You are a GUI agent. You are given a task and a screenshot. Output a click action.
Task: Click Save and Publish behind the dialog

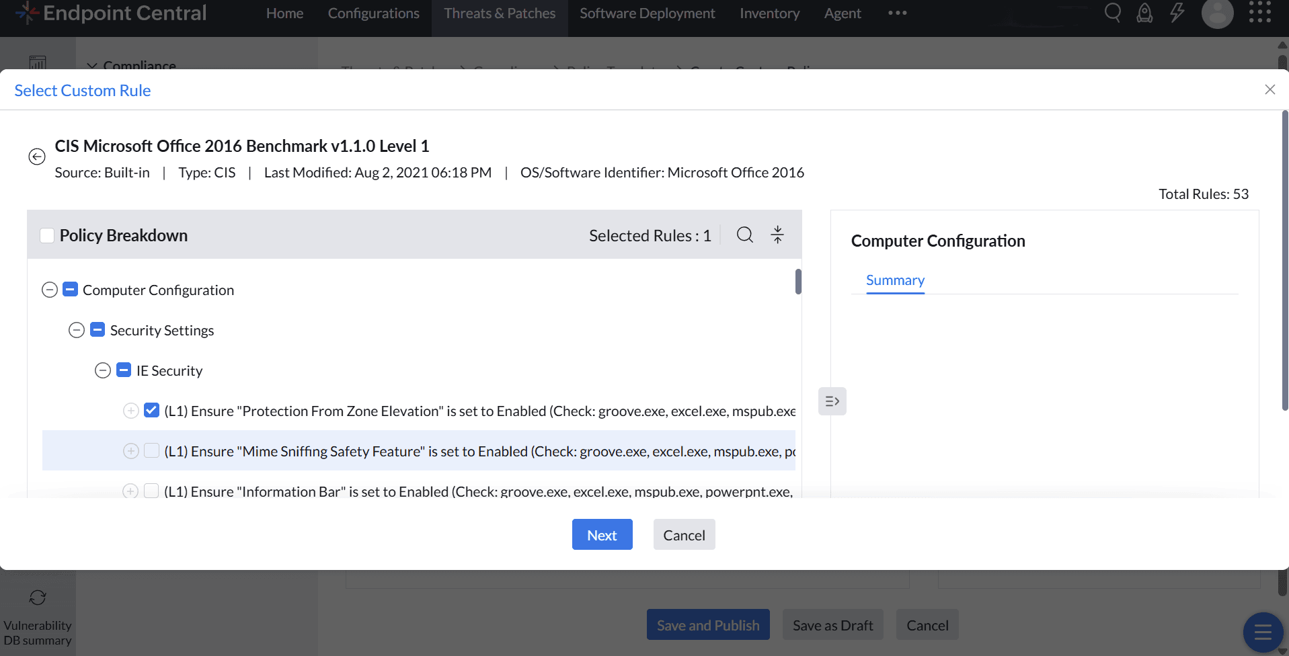(708, 625)
